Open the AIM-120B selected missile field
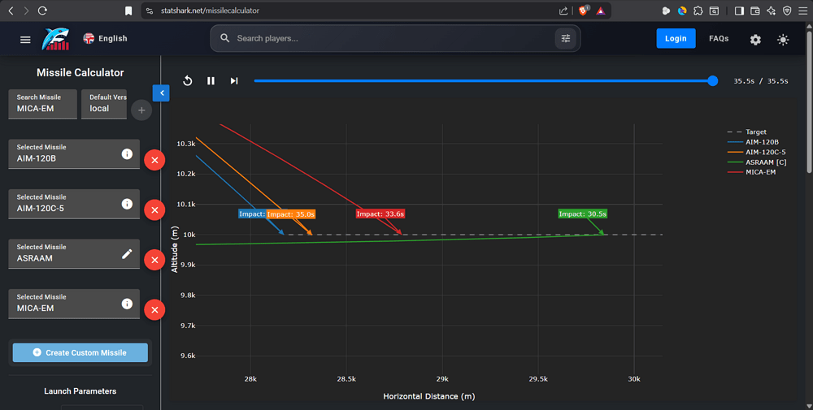 pos(74,153)
